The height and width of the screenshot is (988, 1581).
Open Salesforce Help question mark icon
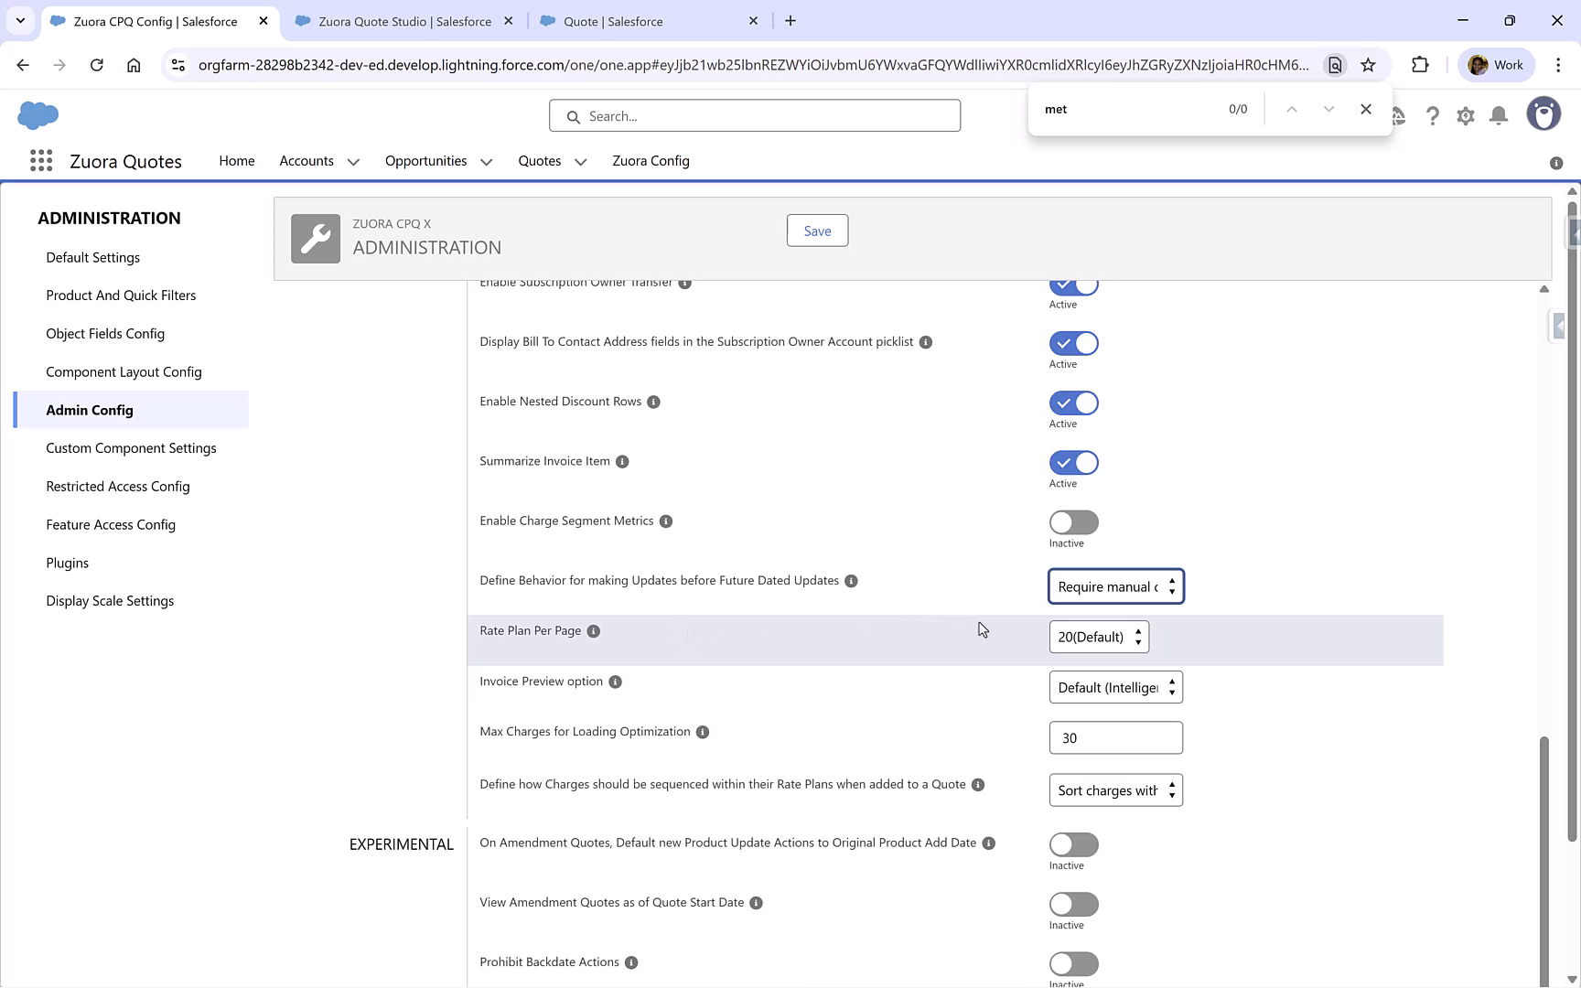1433,116
